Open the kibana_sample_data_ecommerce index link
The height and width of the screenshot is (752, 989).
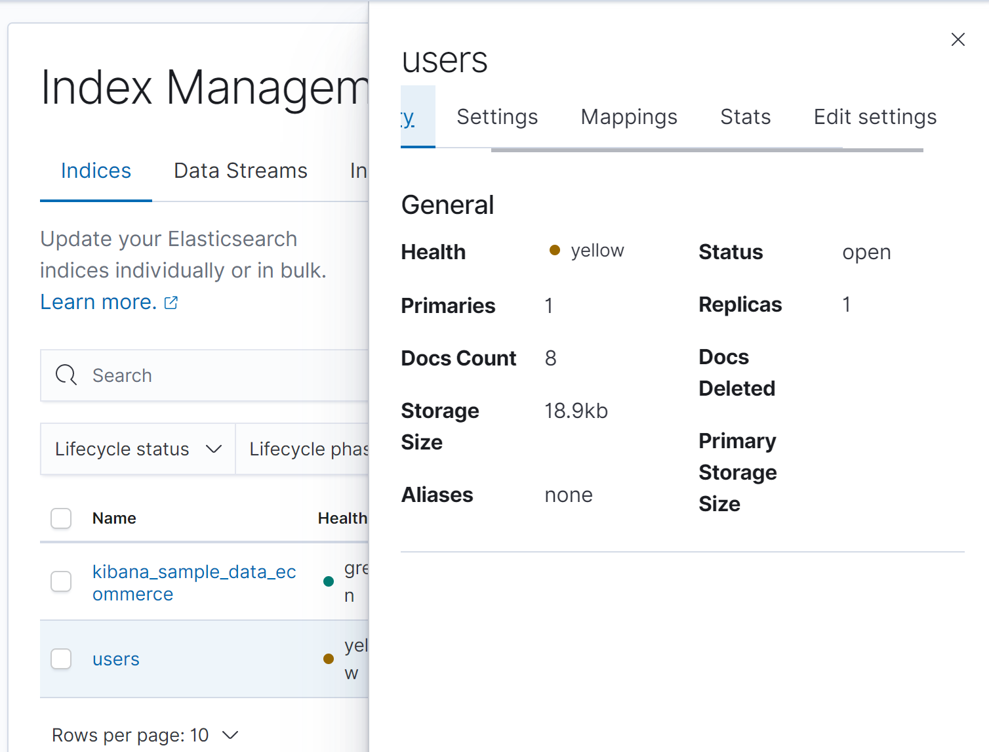pyautogui.click(x=194, y=583)
